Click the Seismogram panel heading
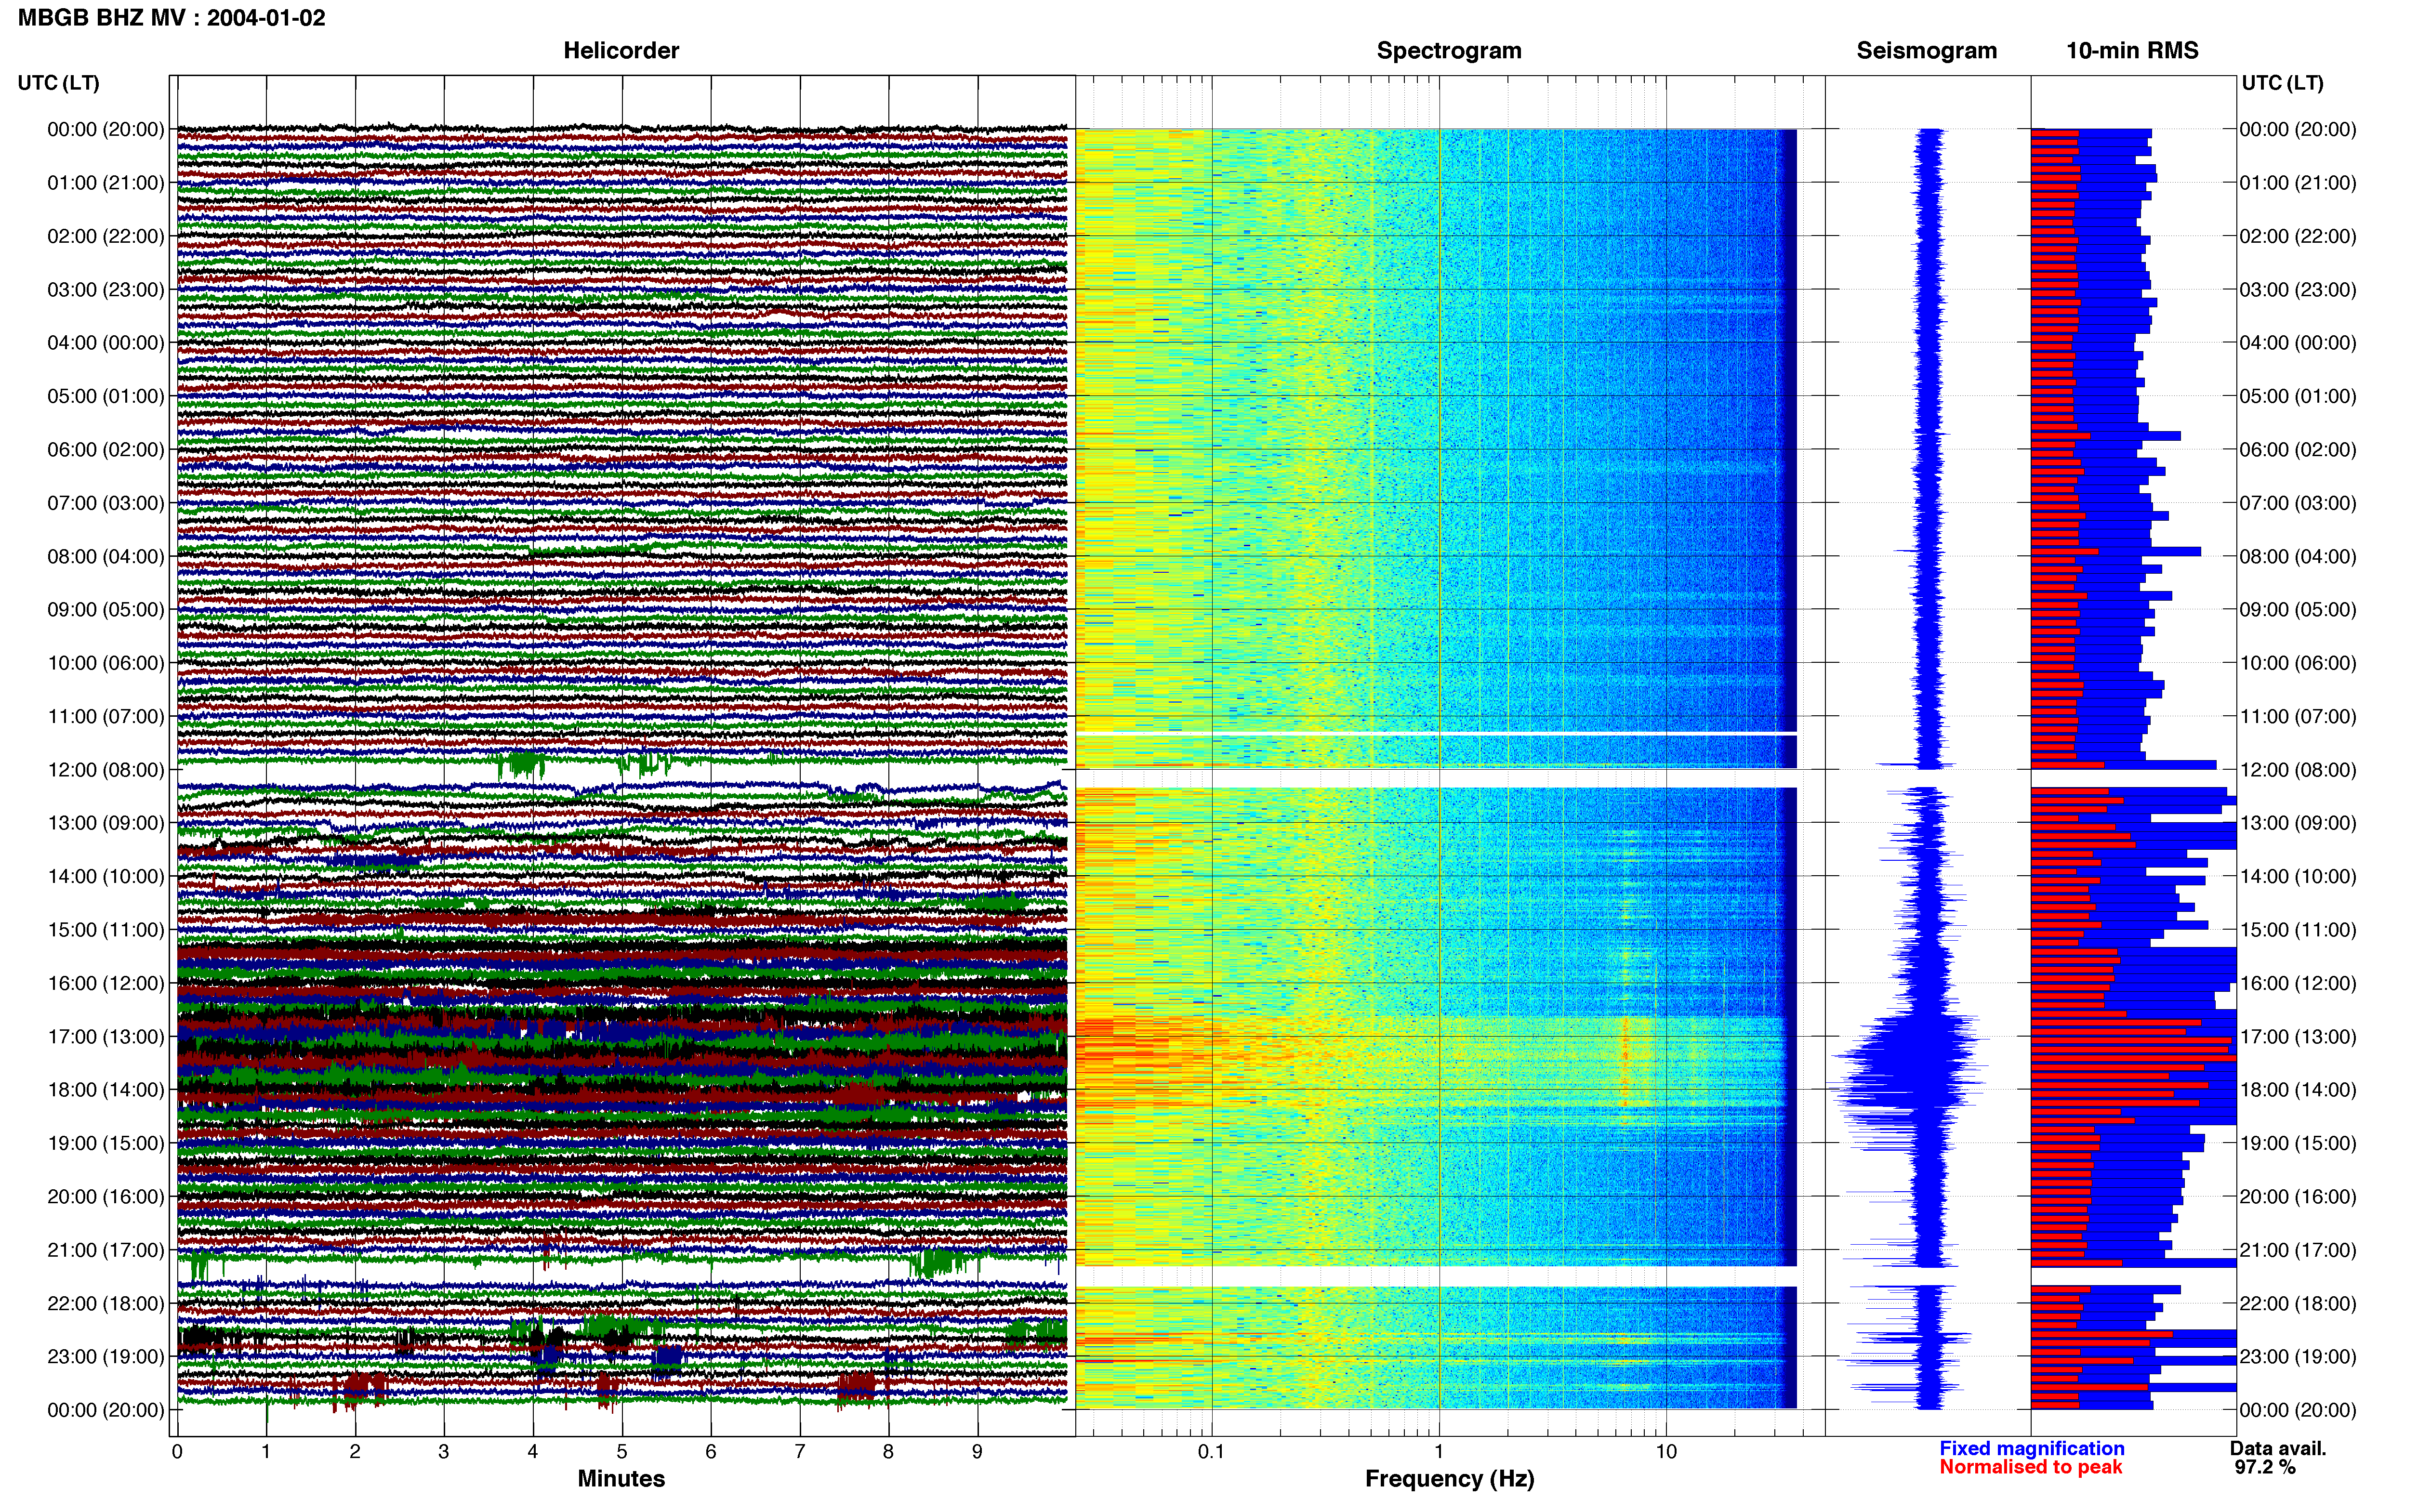The image size is (2418, 1512). tap(1926, 51)
